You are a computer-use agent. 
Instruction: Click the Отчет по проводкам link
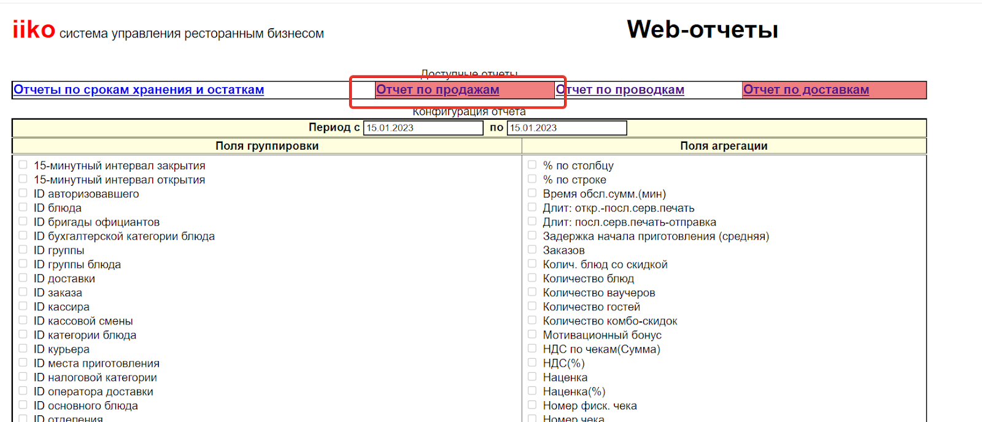(620, 90)
